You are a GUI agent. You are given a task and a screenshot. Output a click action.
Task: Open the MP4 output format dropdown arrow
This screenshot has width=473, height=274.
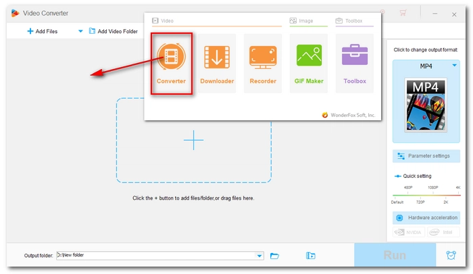tap(454, 66)
